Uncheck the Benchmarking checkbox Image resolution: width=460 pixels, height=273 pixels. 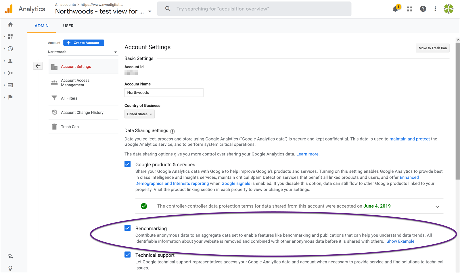[128, 228]
